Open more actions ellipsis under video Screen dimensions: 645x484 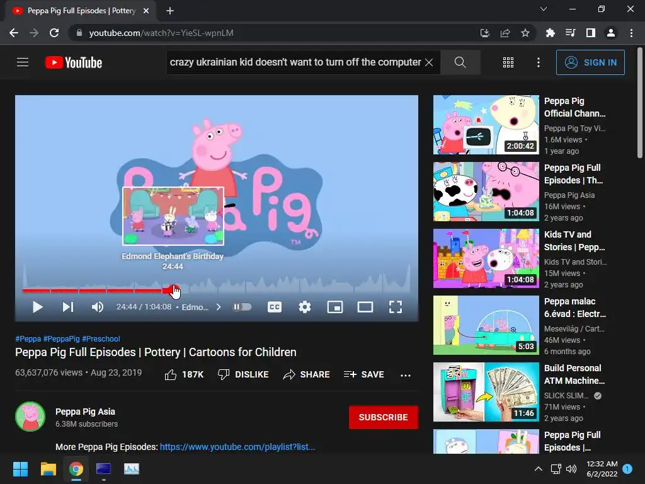406,375
